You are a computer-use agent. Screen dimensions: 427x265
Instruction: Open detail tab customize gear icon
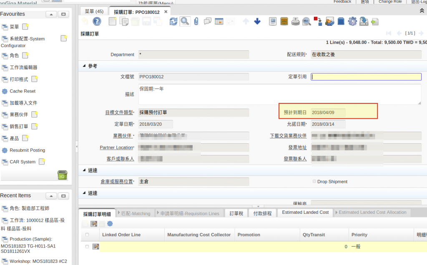110,224
